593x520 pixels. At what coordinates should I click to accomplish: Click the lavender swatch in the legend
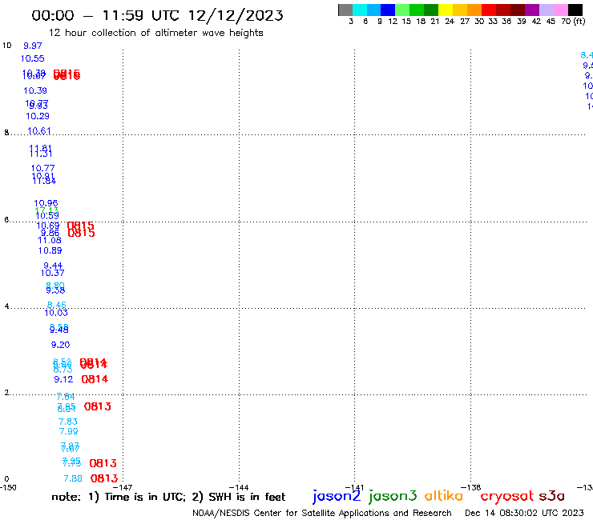pyautogui.click(x=546, y=10)
